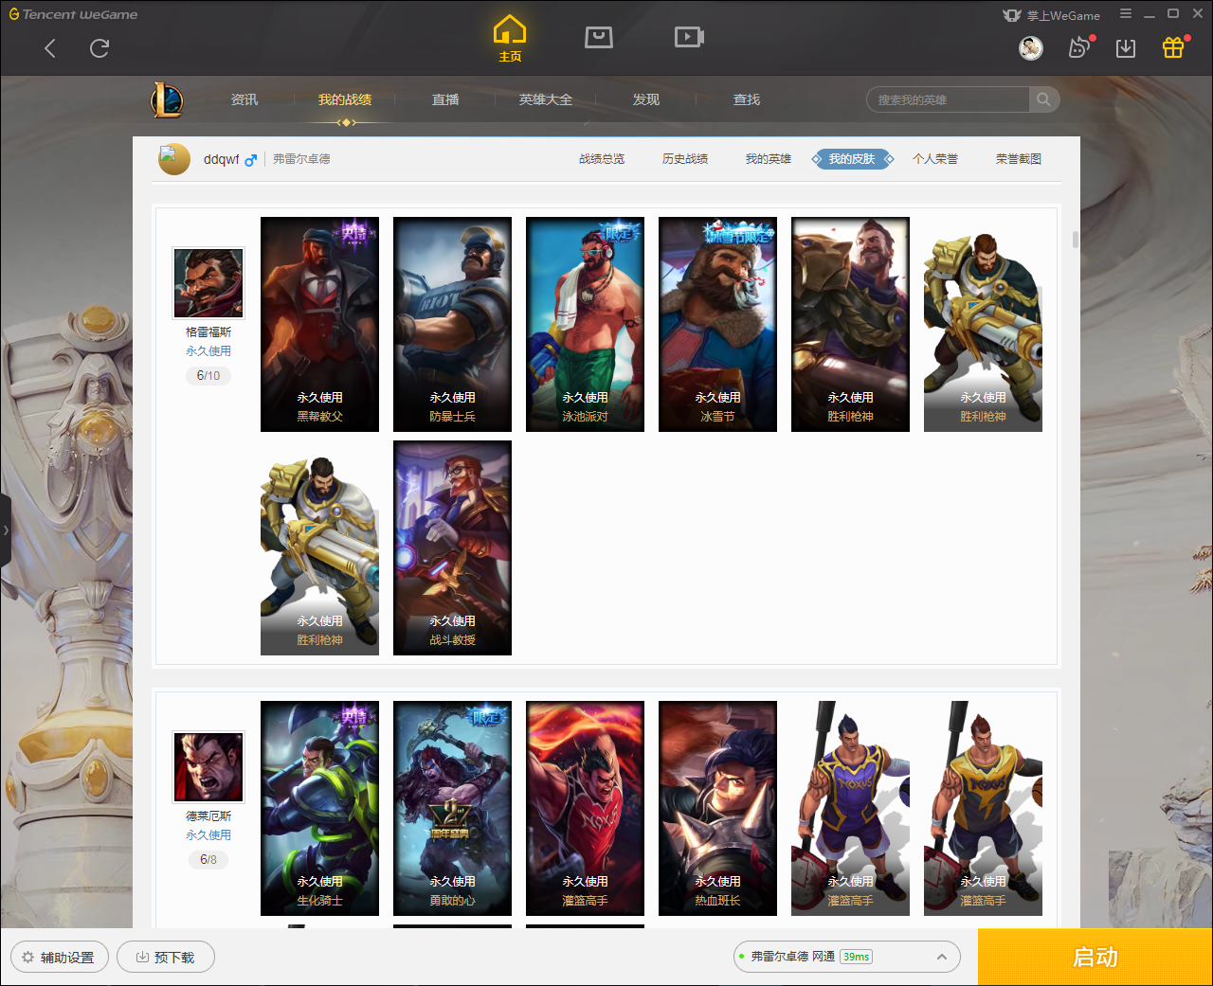Open the download manager icon
The width and height of the screenshot is (1213, 986).
pyautogui.click(x=1126, y=48)
